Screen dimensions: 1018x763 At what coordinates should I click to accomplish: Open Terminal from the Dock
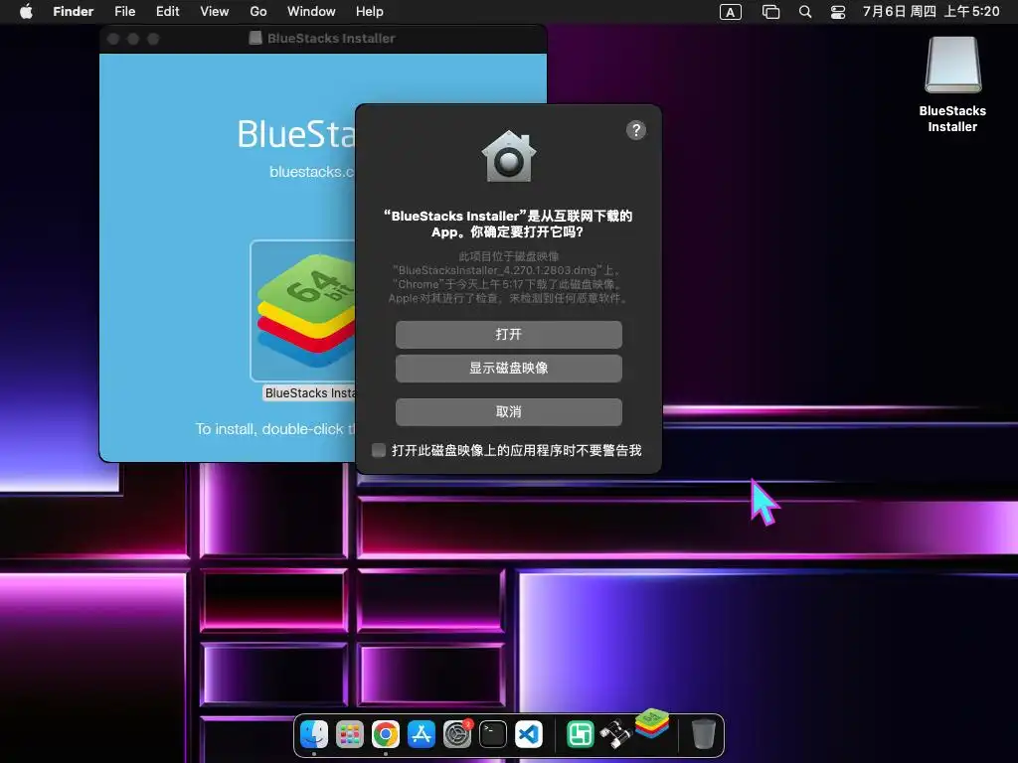(493, 734)
